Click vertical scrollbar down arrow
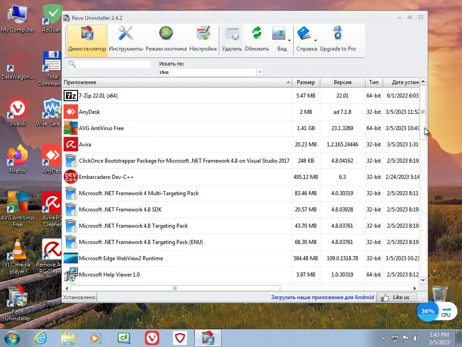The width and height of the screenshot is (462, 347). [423, 280]
